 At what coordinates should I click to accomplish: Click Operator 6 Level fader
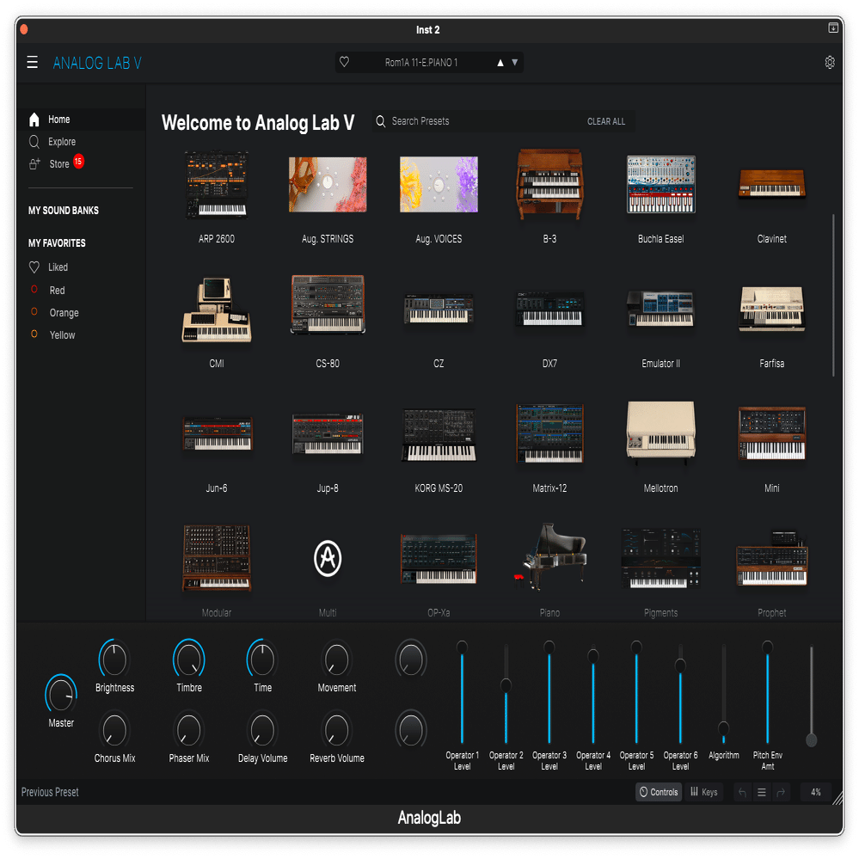[680, 666]
